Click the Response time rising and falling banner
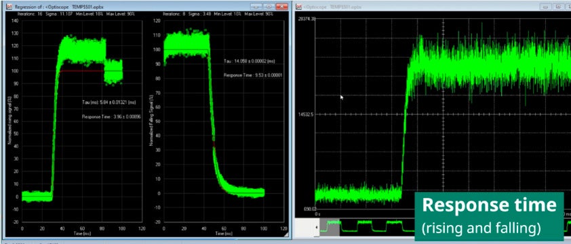The image size is (571, 244). 489,216
